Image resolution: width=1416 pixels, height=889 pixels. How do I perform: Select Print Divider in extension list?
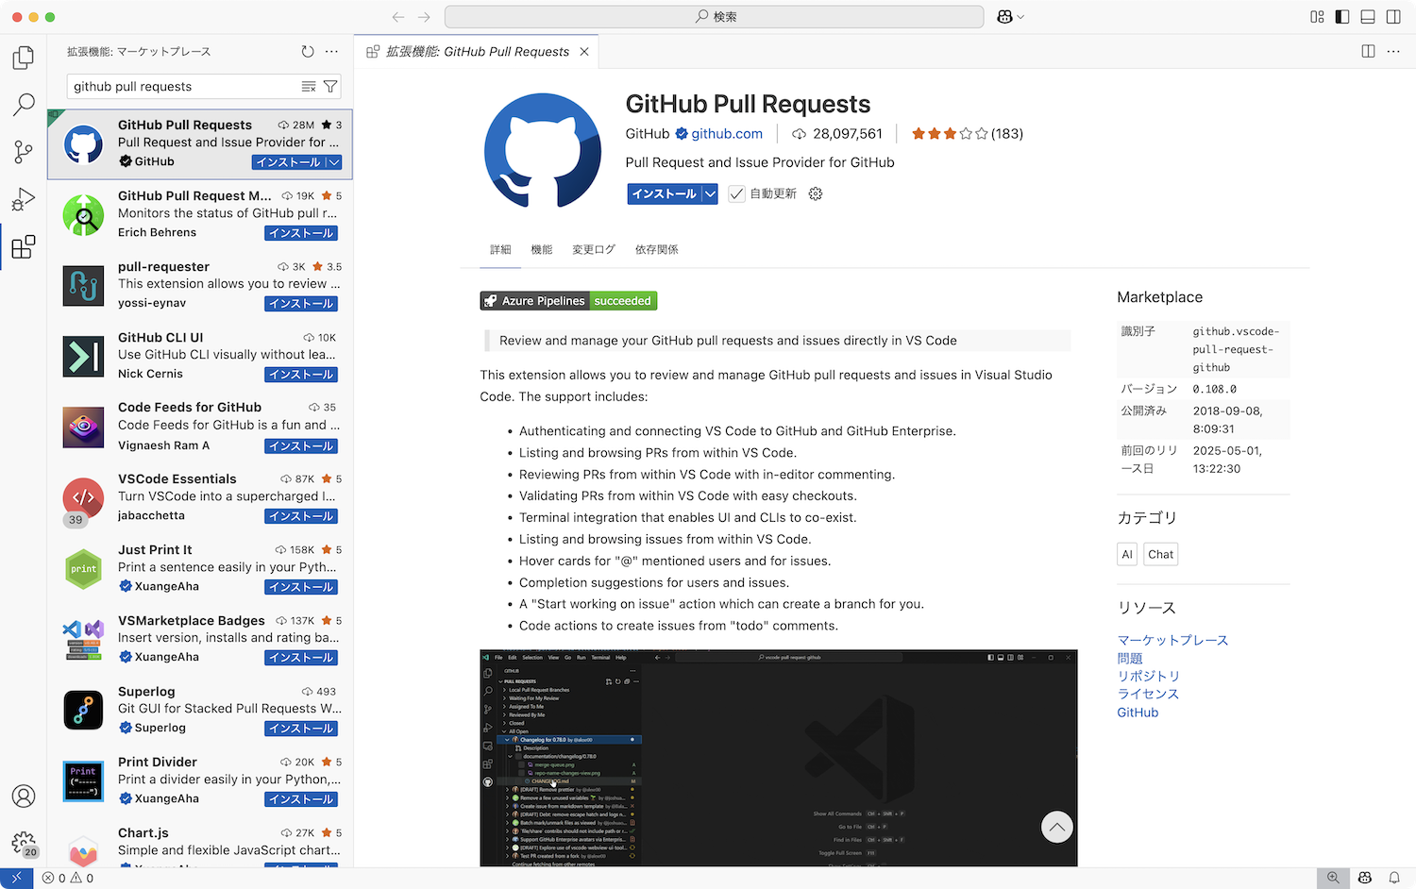click(x=200, y=780)
